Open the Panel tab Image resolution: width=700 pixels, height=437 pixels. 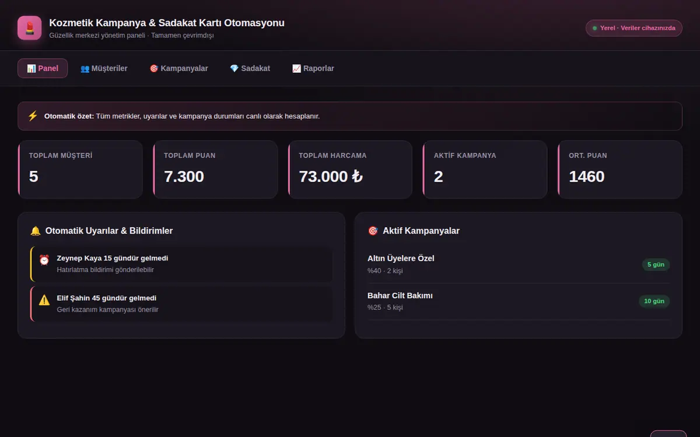click(x=43, y=68)
